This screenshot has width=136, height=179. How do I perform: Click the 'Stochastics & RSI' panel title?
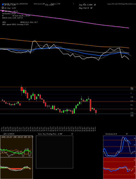116,134
